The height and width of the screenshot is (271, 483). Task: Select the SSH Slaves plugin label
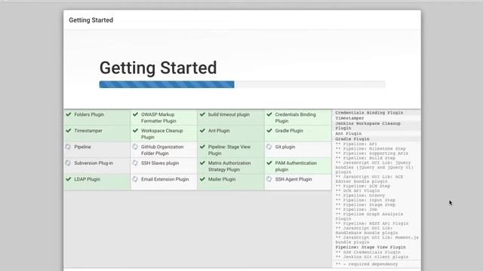tap(160, 163)
